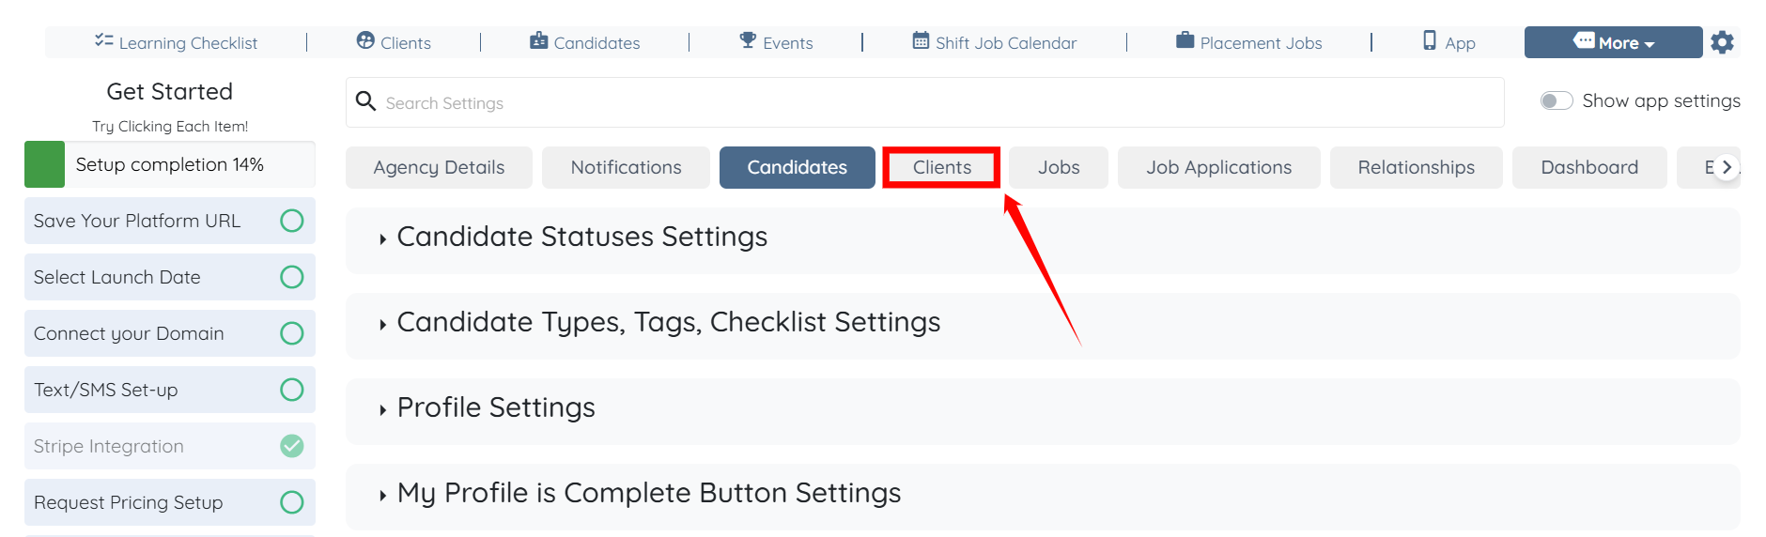Click the Placement Jobs briefcase icon

1185,40
